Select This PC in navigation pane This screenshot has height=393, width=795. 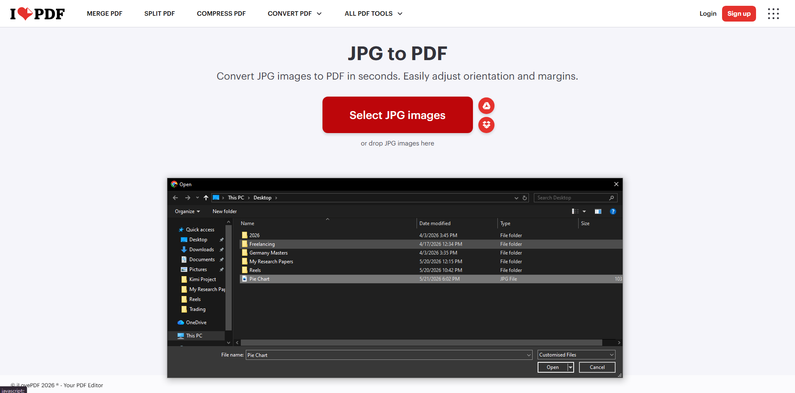[x=194, y=336]
